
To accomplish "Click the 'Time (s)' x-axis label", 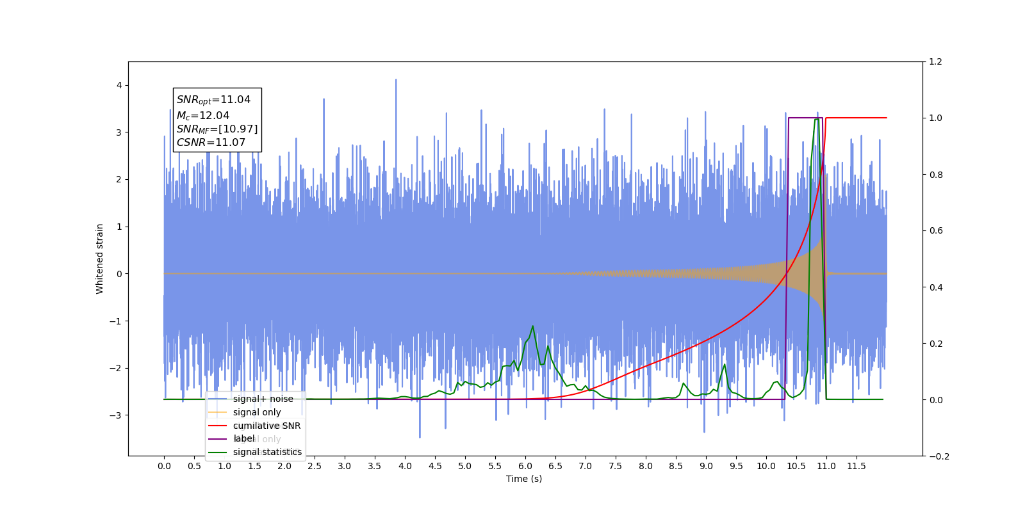I will 524,479.
